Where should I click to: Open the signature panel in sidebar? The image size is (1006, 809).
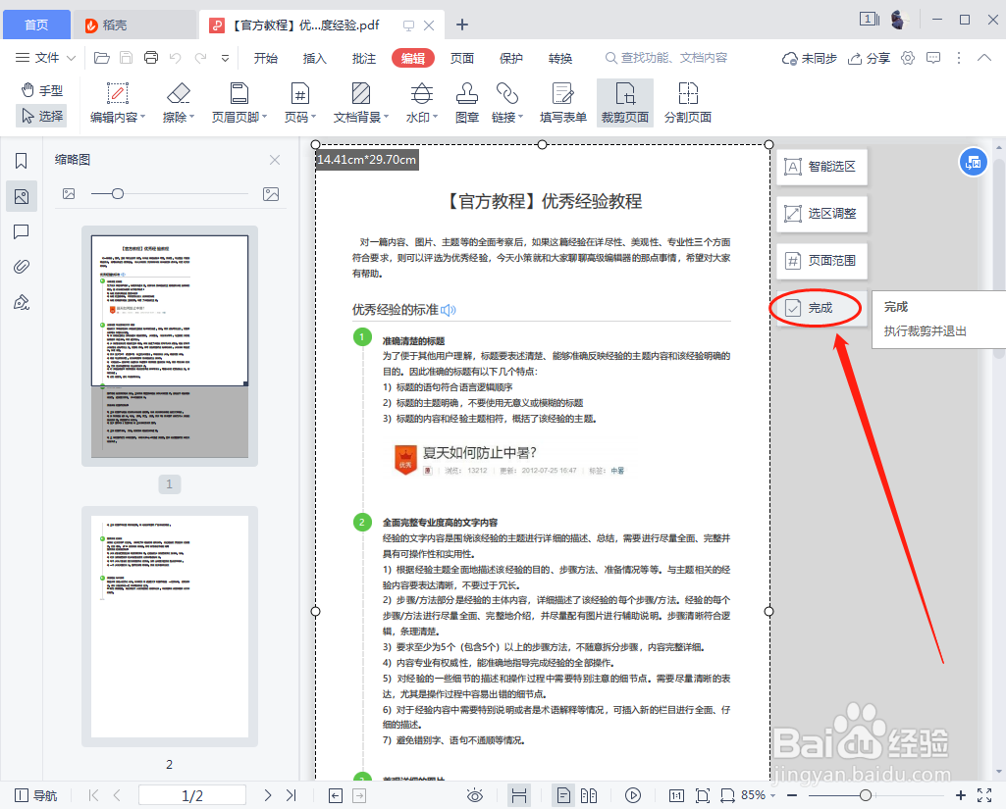click(x=22, y=302)
